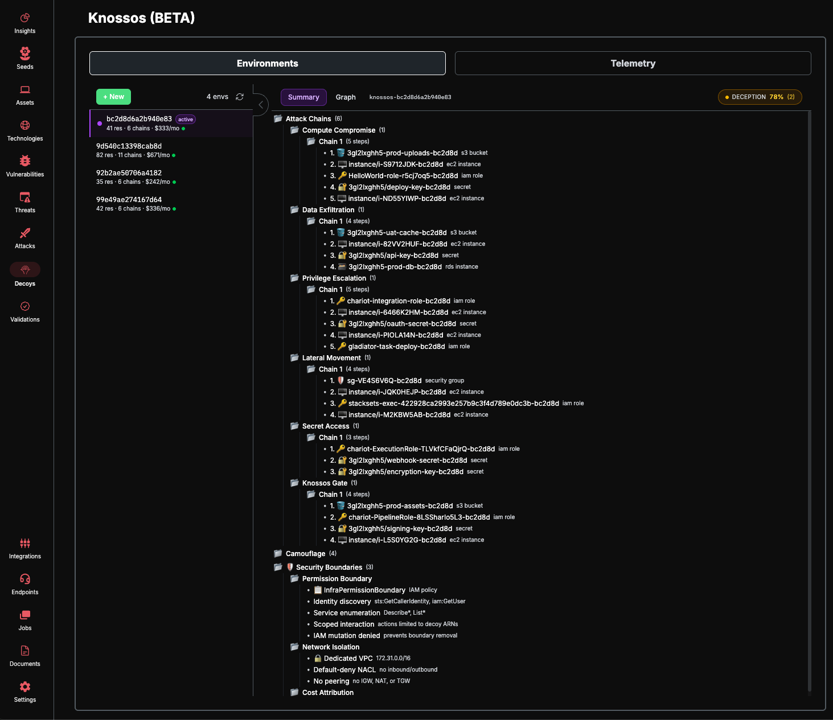The width and height of the screenshot is (833, 720).
Task: Create a new environment with + New
Action: tap(113, 97)
